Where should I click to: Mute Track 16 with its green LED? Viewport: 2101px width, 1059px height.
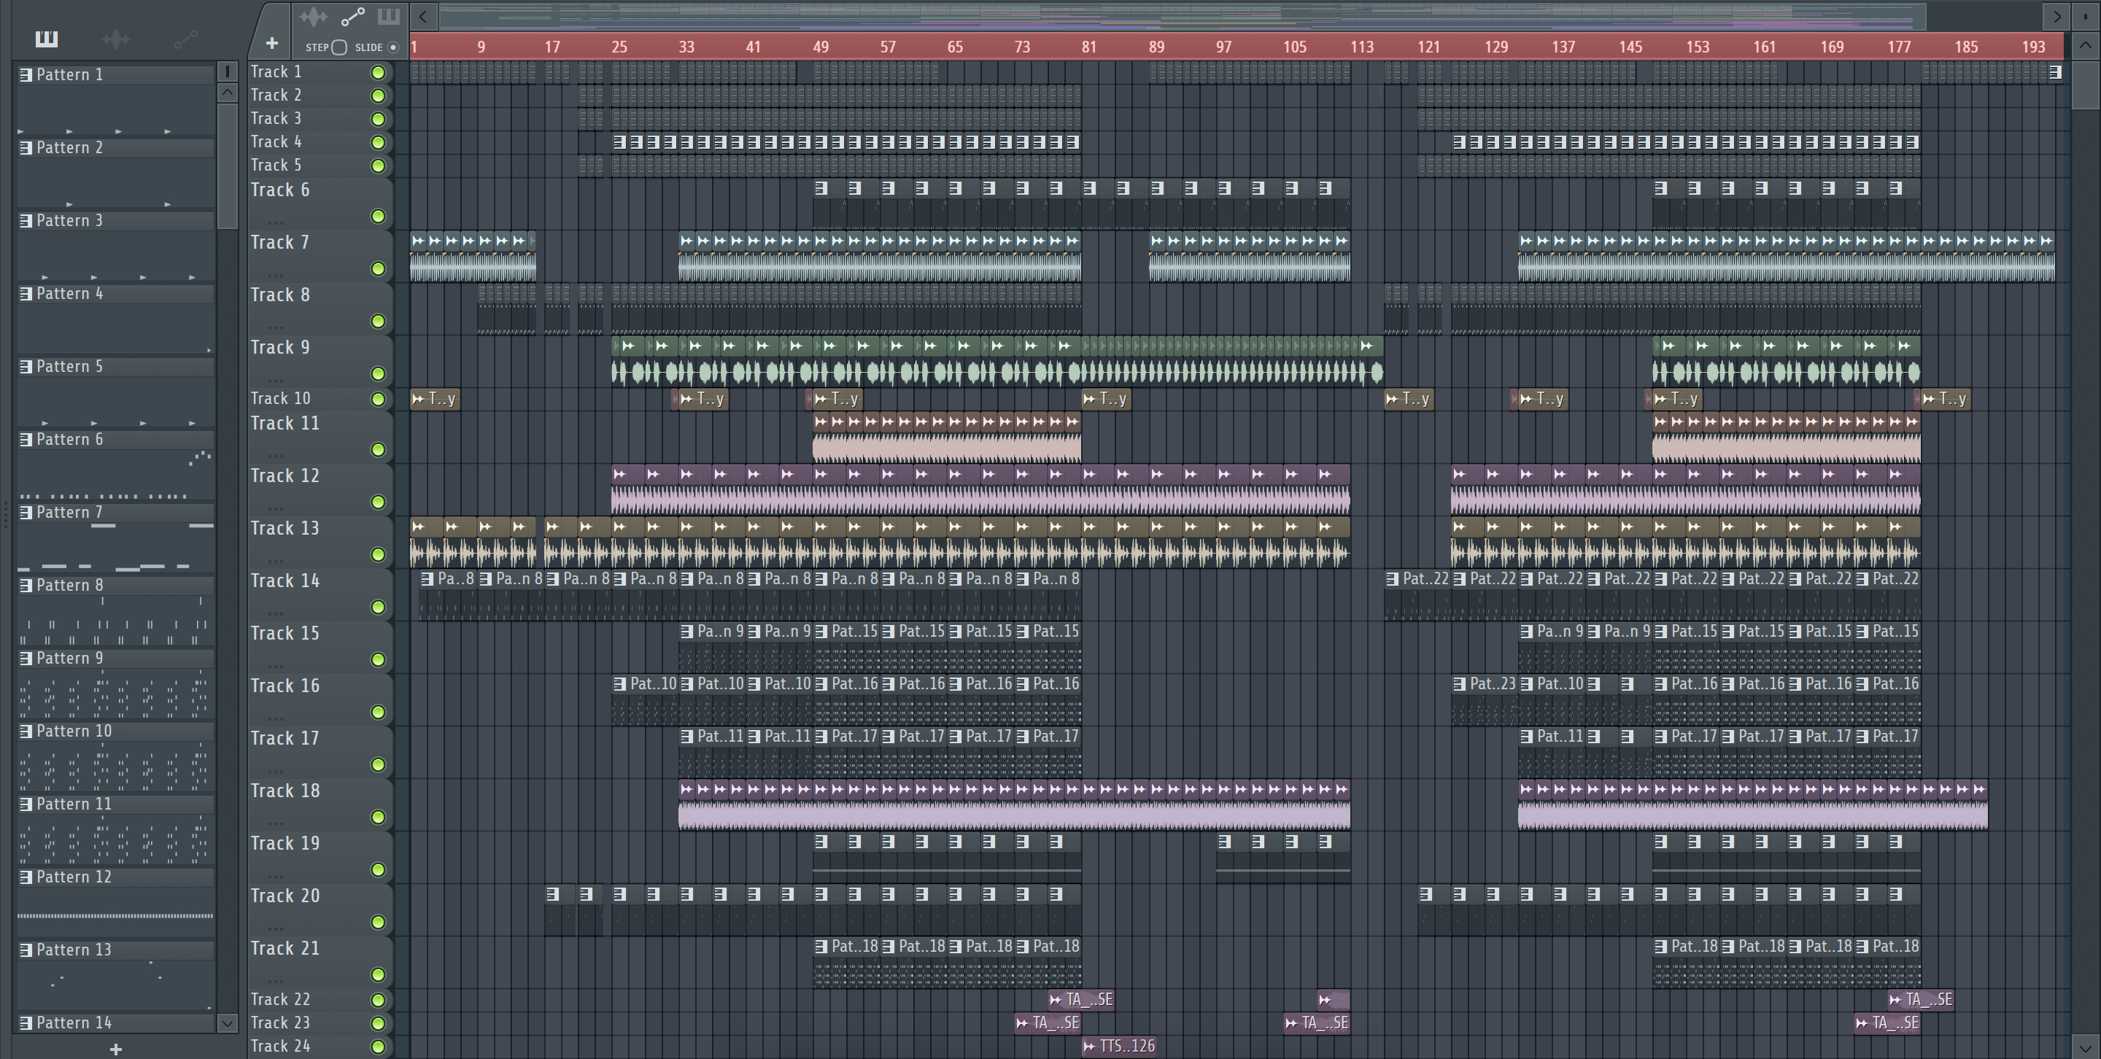coord(378,713)
